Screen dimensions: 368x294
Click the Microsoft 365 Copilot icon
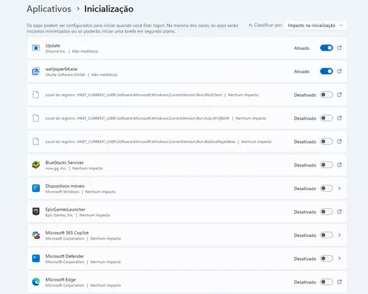tap(36, 235)
